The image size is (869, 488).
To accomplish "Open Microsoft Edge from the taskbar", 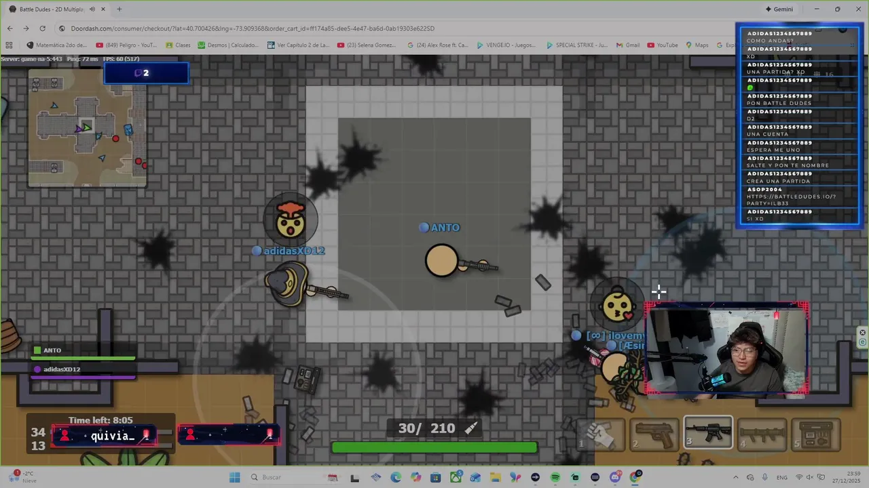I will [x=396, y=477].
